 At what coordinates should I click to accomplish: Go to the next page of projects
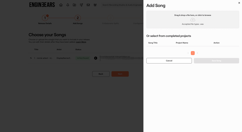(197, 53)
